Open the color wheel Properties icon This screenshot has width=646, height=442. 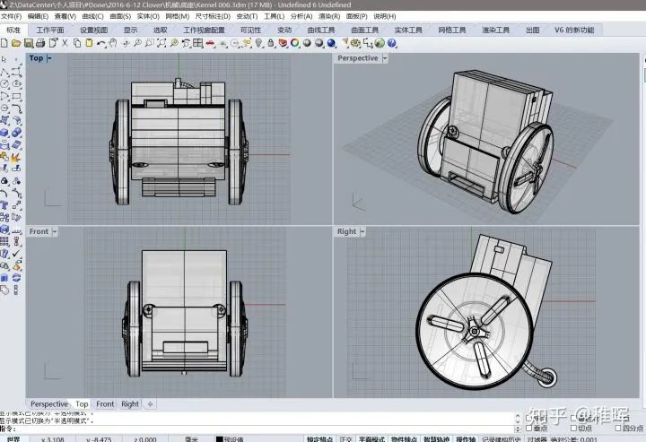(295, 43)
